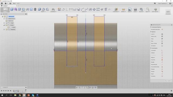Open the ASSEMBLE menu

tap(53, 12)
